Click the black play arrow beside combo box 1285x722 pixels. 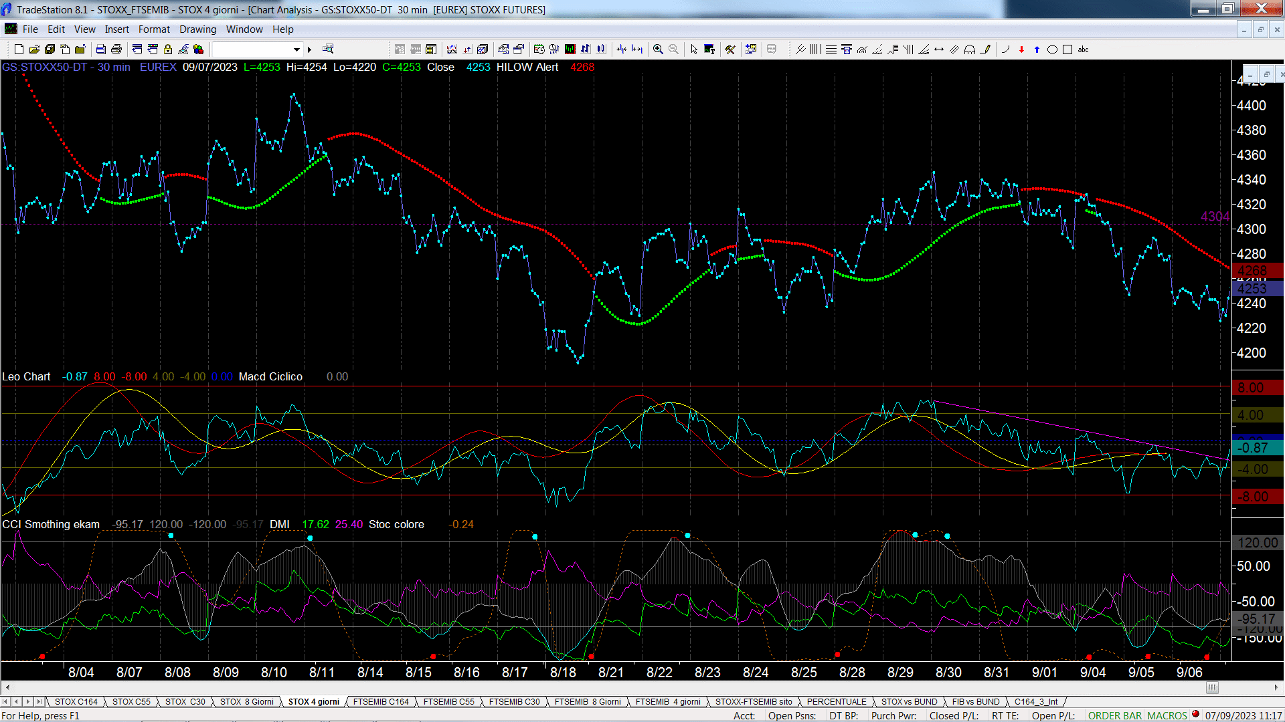tap(309, 49)
